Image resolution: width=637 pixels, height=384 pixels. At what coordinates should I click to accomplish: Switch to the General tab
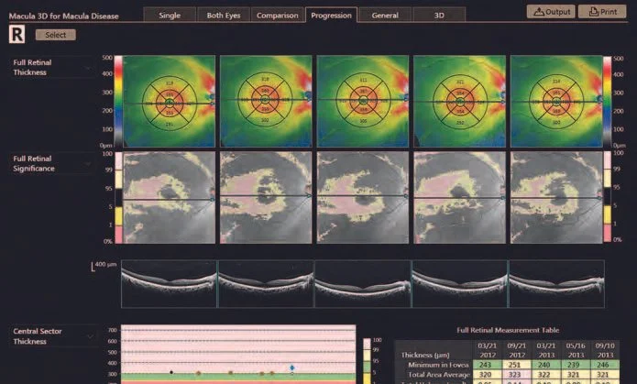(385, 16)
